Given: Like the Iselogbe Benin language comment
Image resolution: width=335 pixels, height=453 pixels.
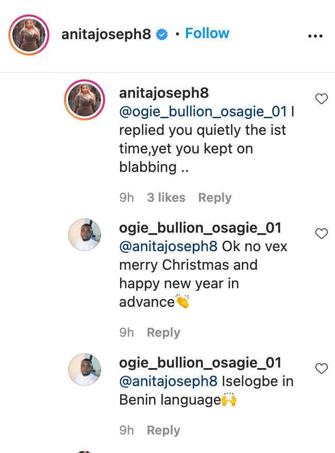Looking at the screenshot, I should (x=321, y=368).
